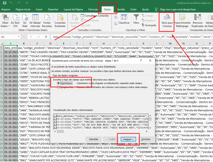Image resolution: width=213 pixels, height=162 pixels.
Task: Open Fontes Recentes icon
Action: click(x=47, y=21)
